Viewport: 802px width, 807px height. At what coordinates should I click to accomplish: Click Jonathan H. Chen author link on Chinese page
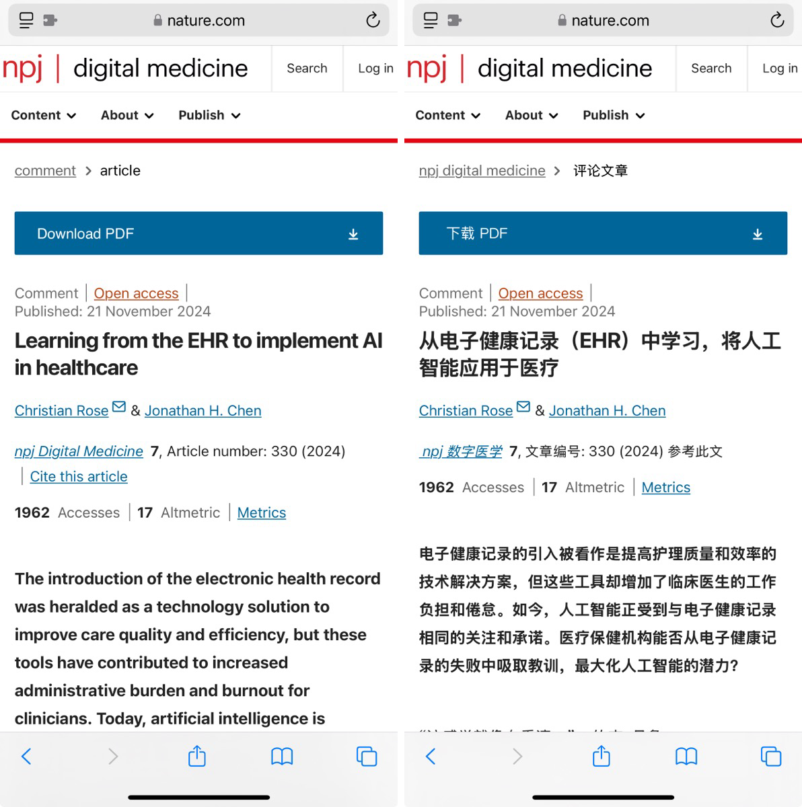coord(607,411)
